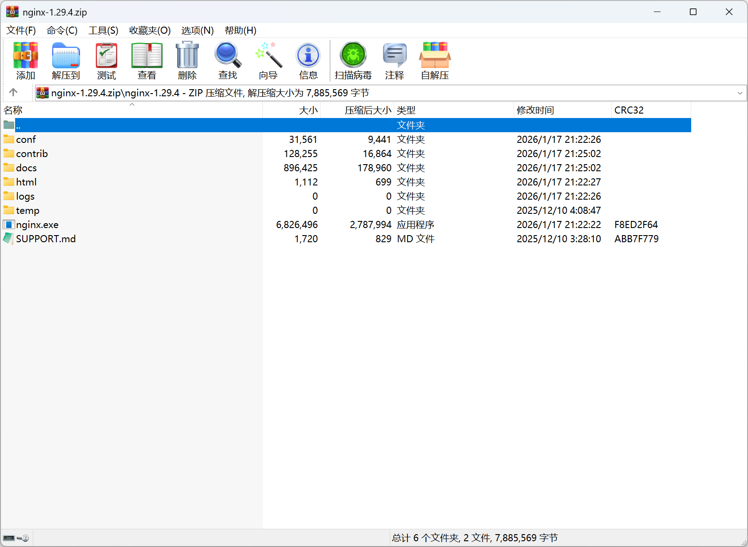
Task: Click the 'logs' folder name
Action: click(25, 196)
